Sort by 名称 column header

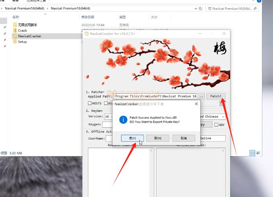tap(16, 17)
